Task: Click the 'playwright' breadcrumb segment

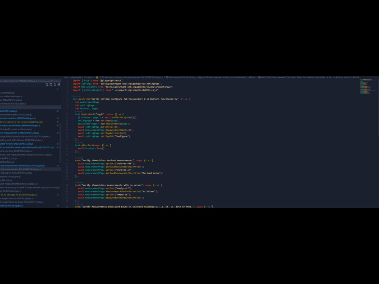Action: click(x=76, y=77)
